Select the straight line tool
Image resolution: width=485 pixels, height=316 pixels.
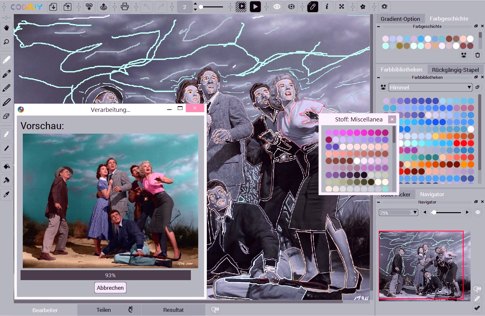pos(6,148)
